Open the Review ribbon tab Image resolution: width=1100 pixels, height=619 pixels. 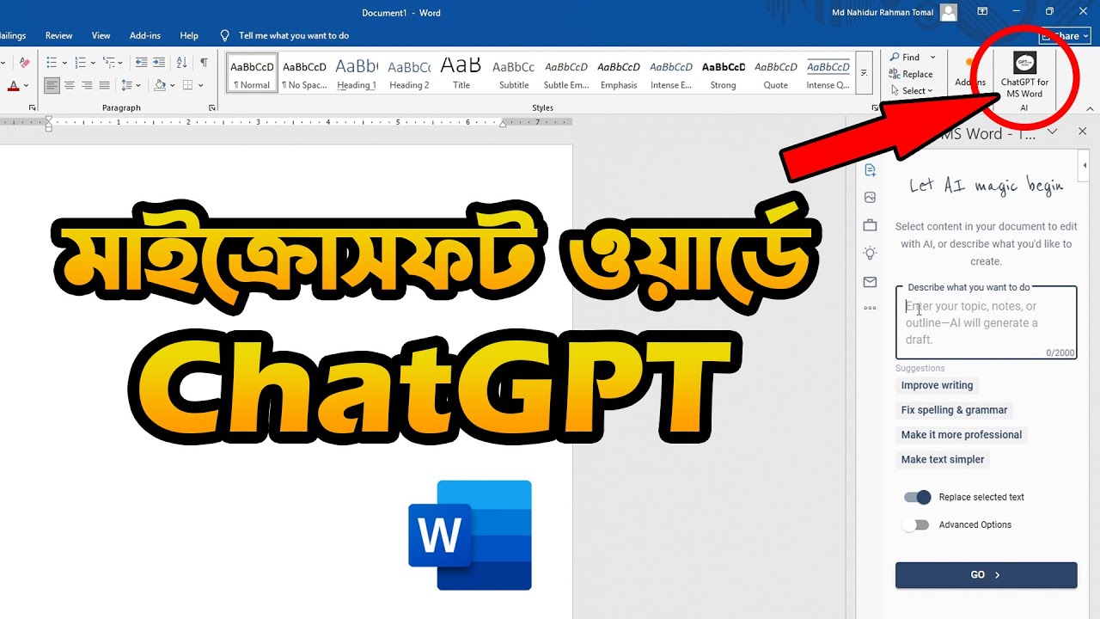(x=58, y=35)
